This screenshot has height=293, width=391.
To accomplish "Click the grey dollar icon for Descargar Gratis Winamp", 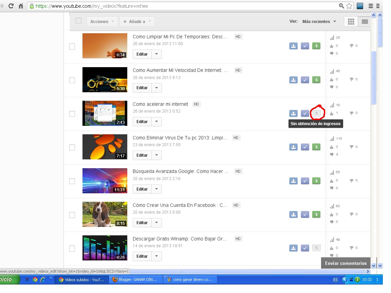I will (x=316, y=248).
